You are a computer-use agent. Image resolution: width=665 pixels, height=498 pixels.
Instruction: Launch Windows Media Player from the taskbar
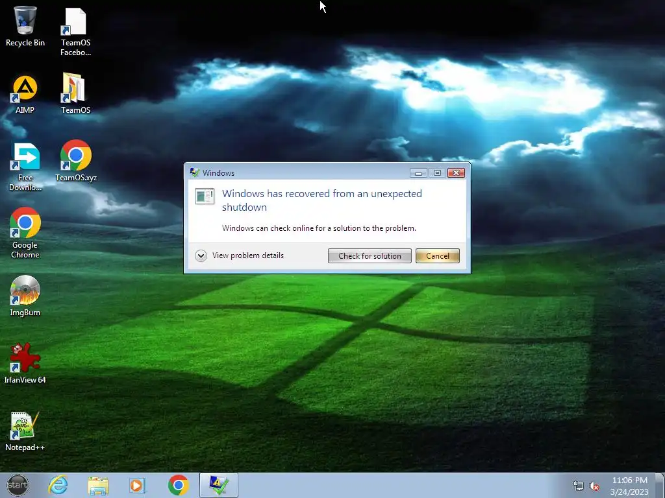pos(137,485)
